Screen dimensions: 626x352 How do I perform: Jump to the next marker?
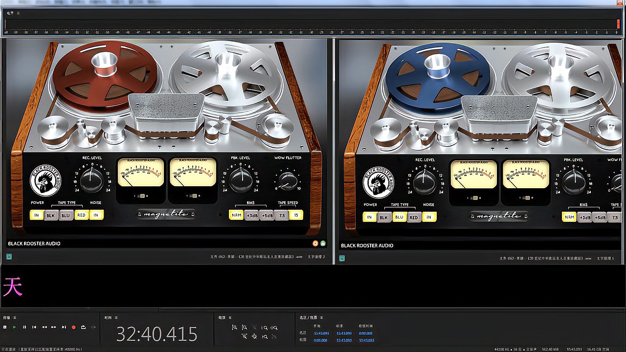[64, 327]
